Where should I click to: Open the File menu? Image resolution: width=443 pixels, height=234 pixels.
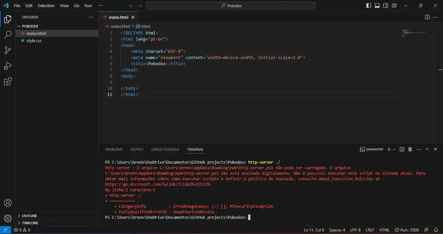[x=17, y=6]
